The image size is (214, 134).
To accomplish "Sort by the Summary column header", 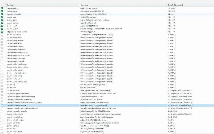I will 84,5.
